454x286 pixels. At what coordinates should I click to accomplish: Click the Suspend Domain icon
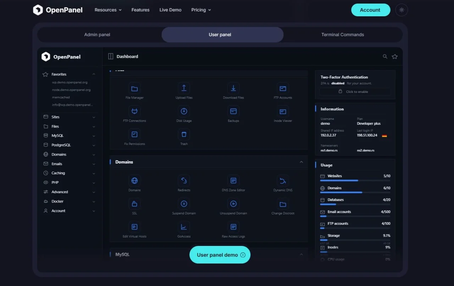tap(184, 204)
